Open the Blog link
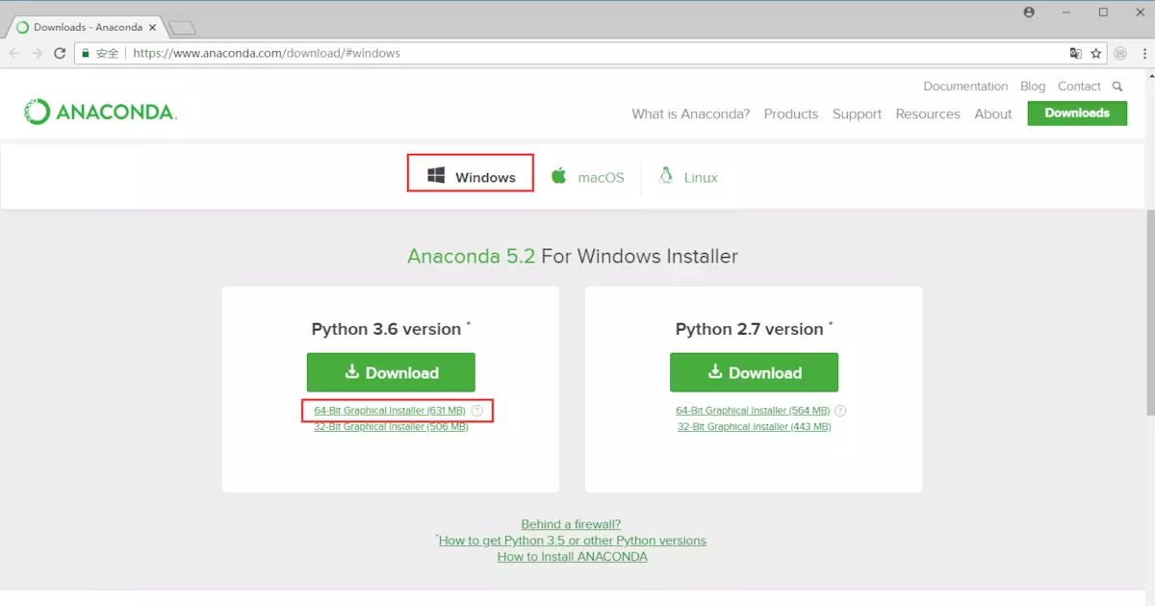The width and height of the screenshot is (1155, 606). (1033, 87)
